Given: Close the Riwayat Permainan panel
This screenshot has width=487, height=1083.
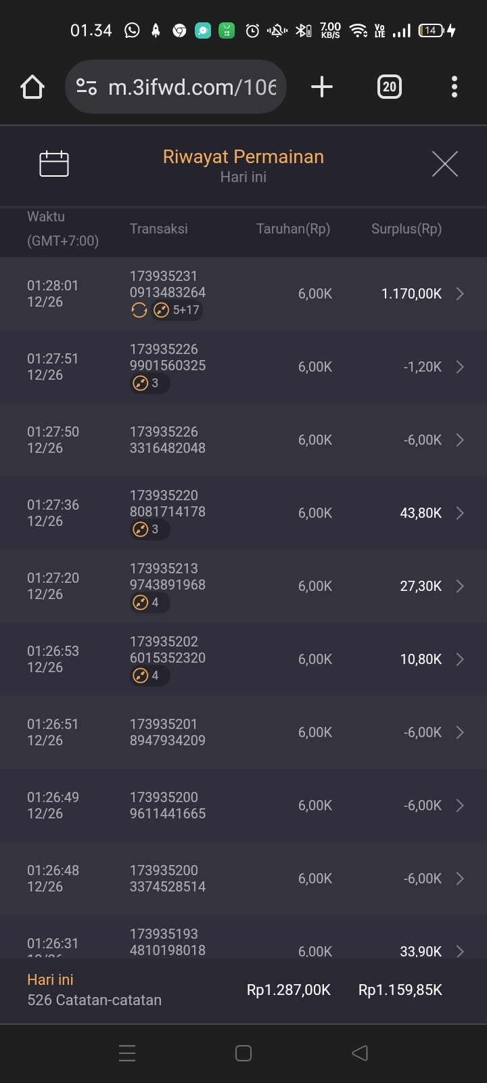Looking at the screenshot, I should click(x=444, y=164).
